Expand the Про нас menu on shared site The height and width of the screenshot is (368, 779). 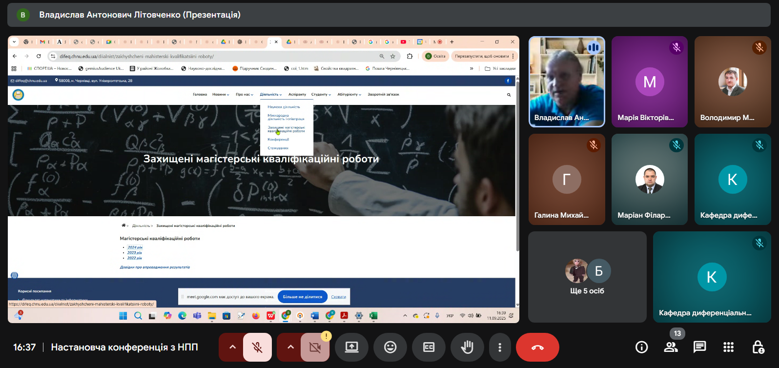click(x=245, y=95)
